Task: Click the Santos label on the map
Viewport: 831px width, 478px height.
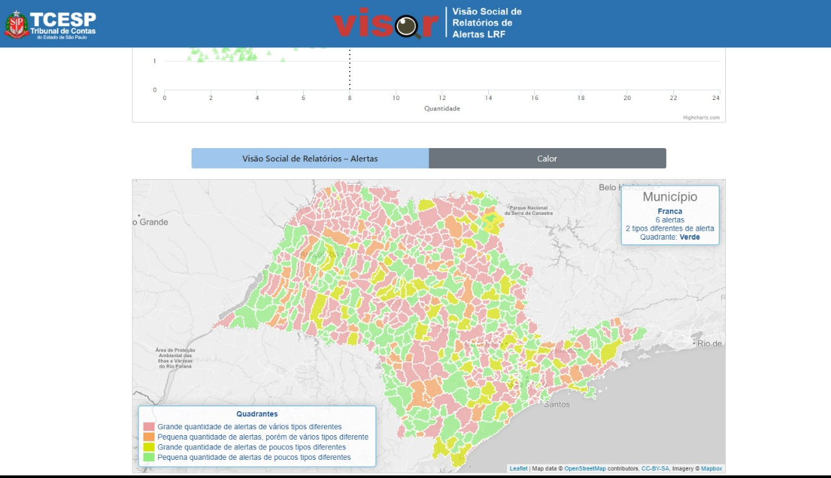Action: [x=556, y=404]
